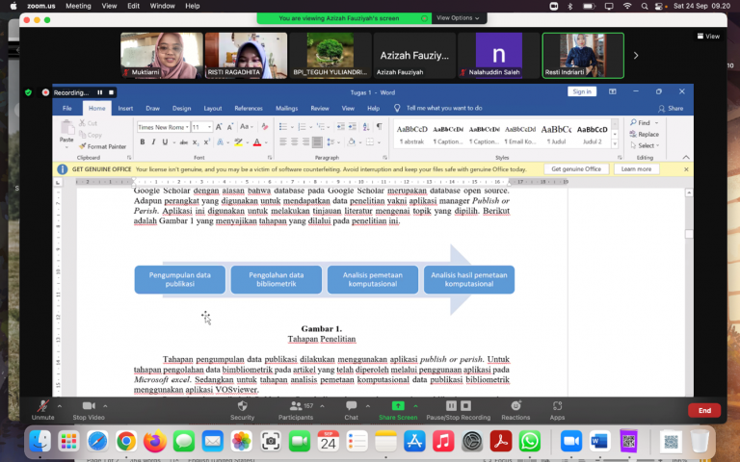The image size is (740, 462).
Task: Click Replace in Editing group
Action: pyautogui.click(x=645, y=135)
